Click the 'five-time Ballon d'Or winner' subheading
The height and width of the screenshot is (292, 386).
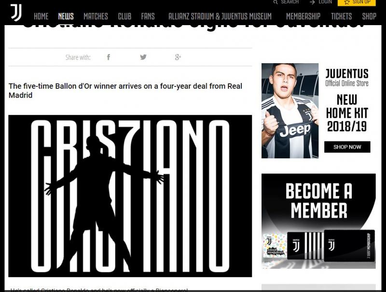[x=125, y=91]
